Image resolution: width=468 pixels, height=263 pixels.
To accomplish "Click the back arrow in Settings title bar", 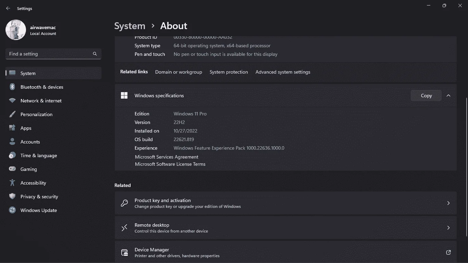I will coord(8,8).
